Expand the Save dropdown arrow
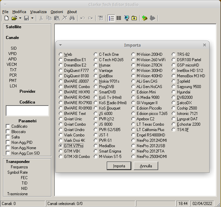The image size is (221, 207). coord(32,18)
